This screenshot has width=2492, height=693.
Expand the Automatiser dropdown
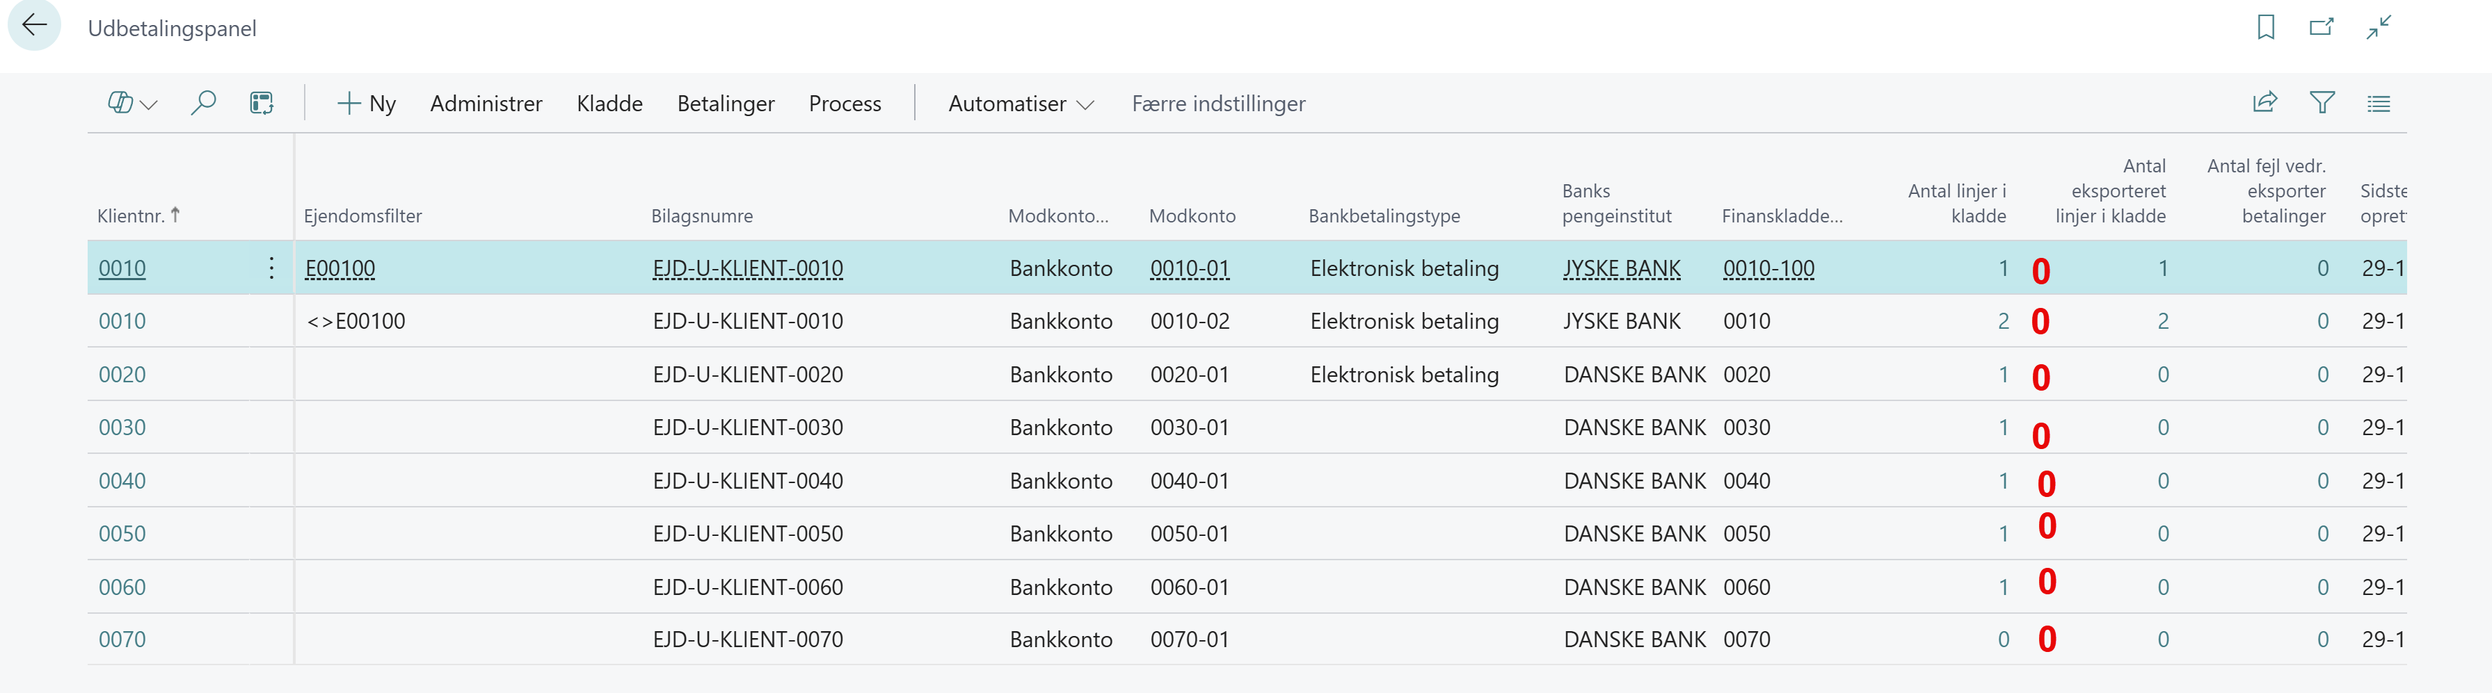(x=1021, y=104)
